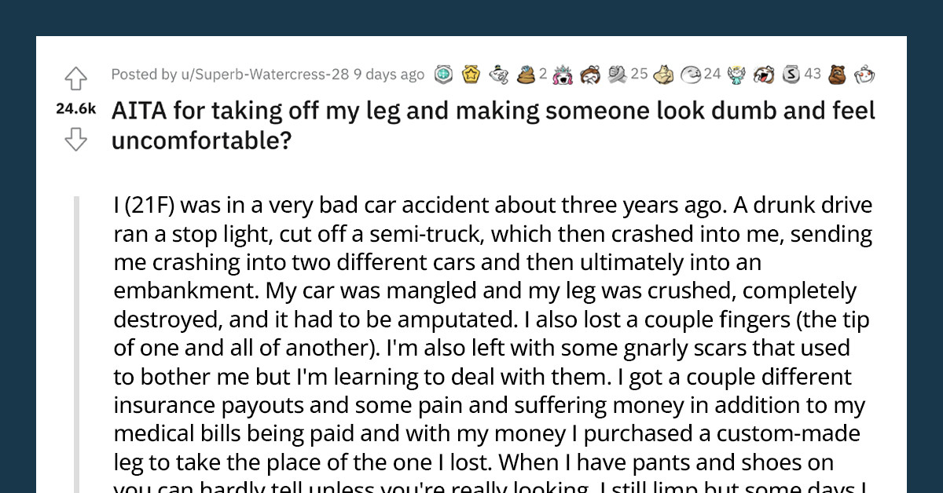Click the Wholesome angel award icon
Viewport: 943px width, 493px height.
(736, 74)
